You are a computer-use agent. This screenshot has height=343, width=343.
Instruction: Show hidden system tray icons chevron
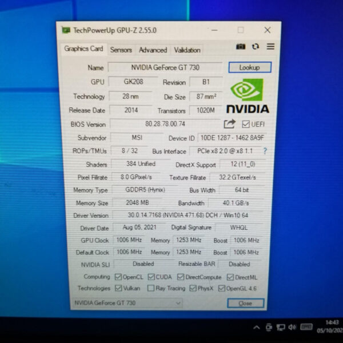pyautogui.click(x=257, y=327)
